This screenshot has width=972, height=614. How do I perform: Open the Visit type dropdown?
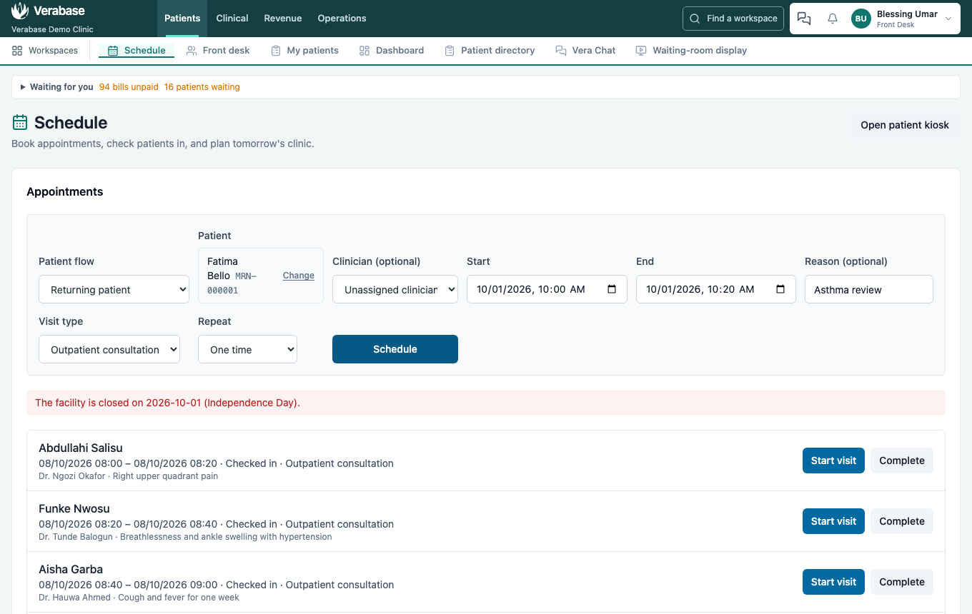pyautogui.click(x=109, y=349)
